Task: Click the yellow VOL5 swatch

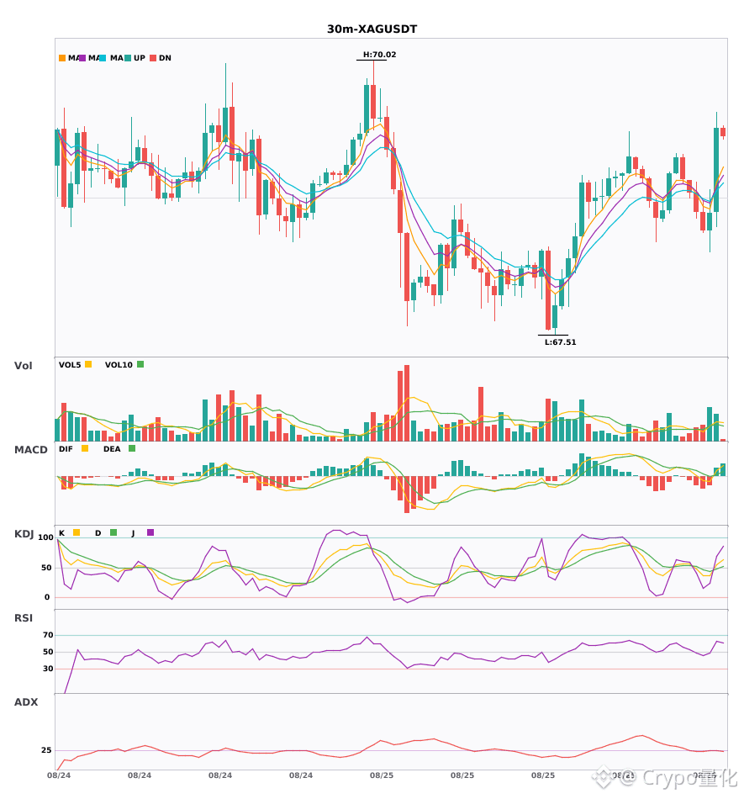Action: click(x=88, y=364)
